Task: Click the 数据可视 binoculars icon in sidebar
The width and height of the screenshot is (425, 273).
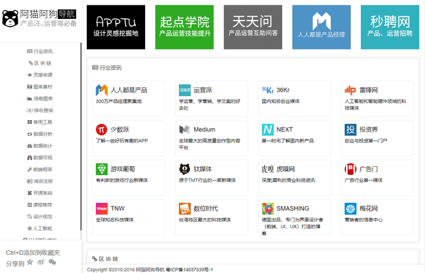Action: (x=30, y=157)
